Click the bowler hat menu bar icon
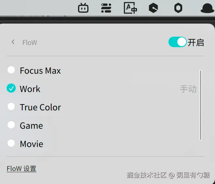Screen dimensions: 215x184 (x=207, y=8)
